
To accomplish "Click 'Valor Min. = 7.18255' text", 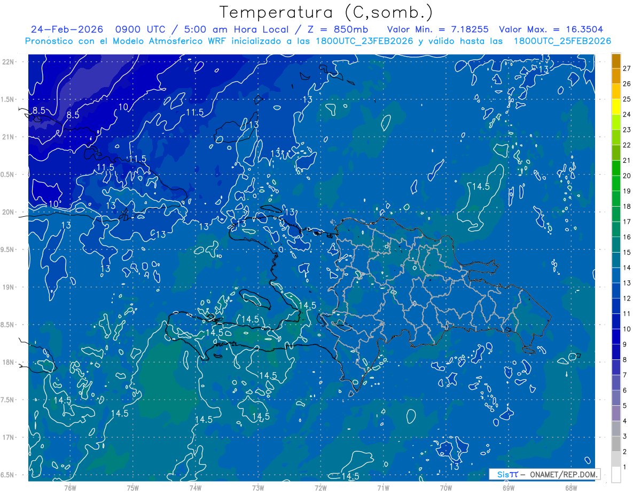I will pos(437,29).
